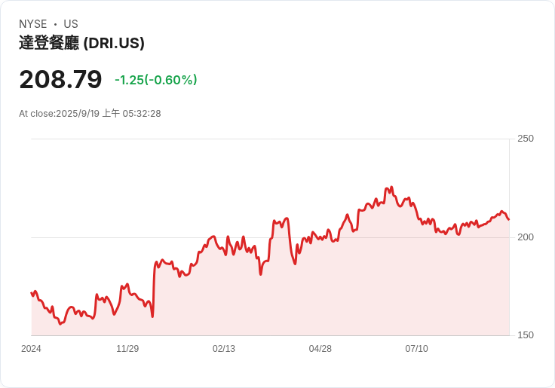Click the 200 label on the price axis
This screenshot has height=388, width=555.
click(525, 237)
